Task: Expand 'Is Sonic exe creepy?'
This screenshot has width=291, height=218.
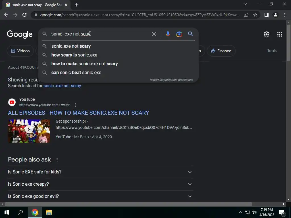Action: coord(100,184)
